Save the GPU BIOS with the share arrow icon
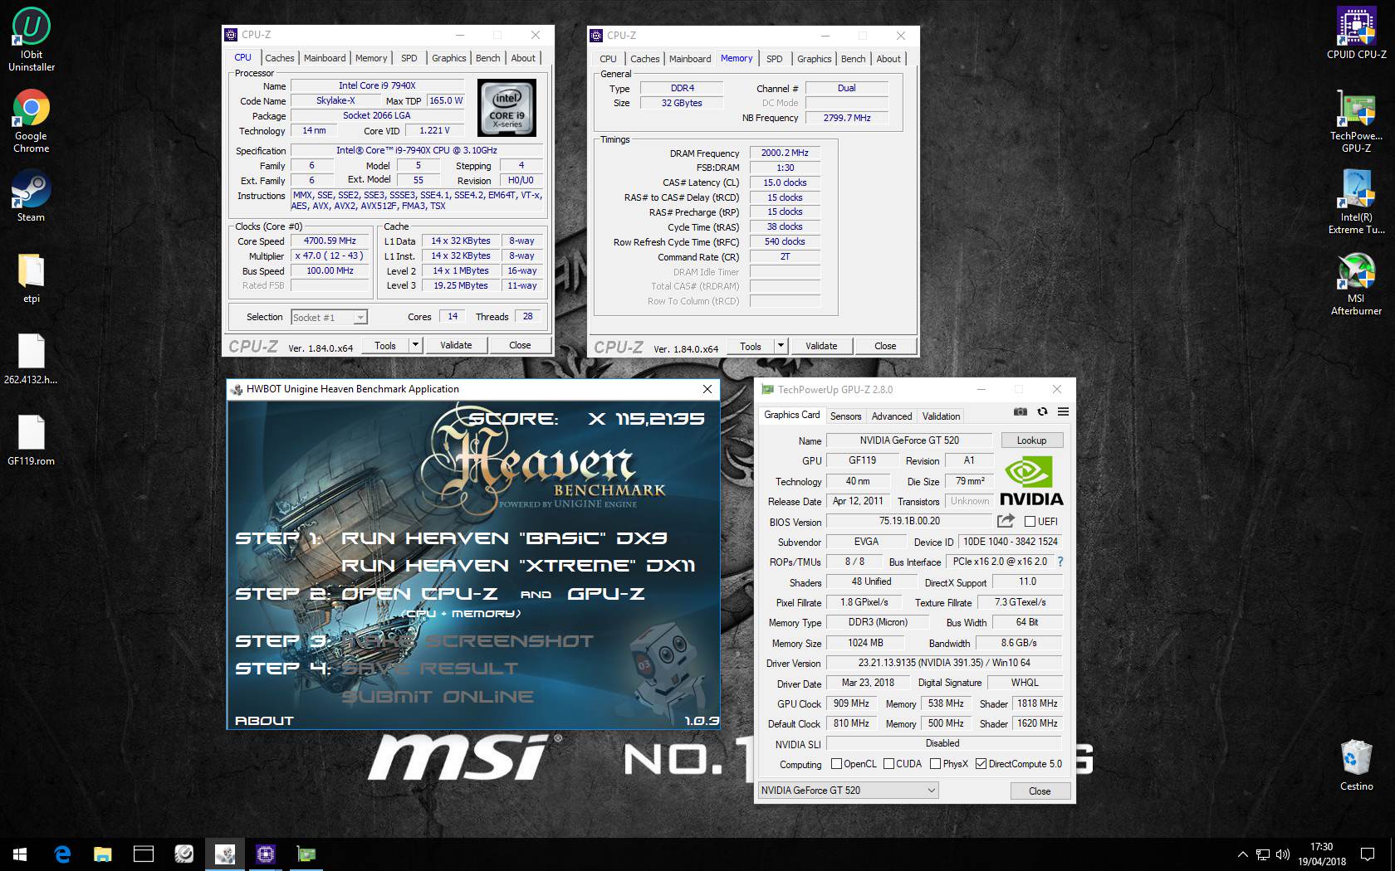The width and height of the screenshot is (1395, 871). pyautogui.click(x=1006, y=521)
